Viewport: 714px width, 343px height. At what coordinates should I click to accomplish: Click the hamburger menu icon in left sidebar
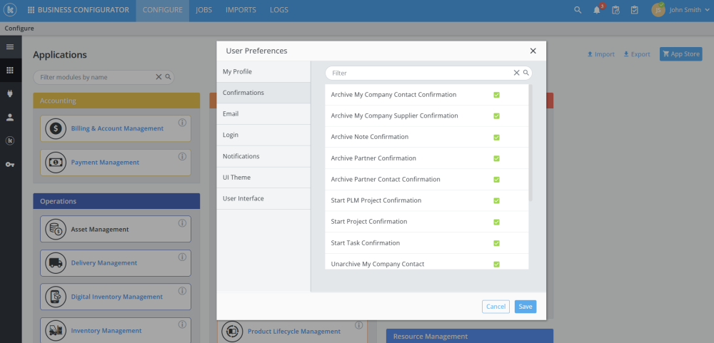[x=10, y=47]
